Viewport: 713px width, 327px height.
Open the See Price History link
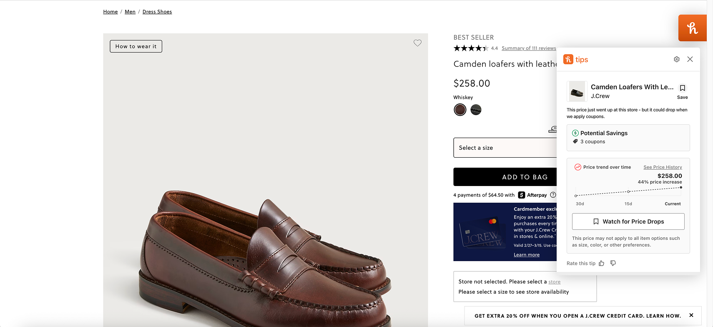point(663,167)
